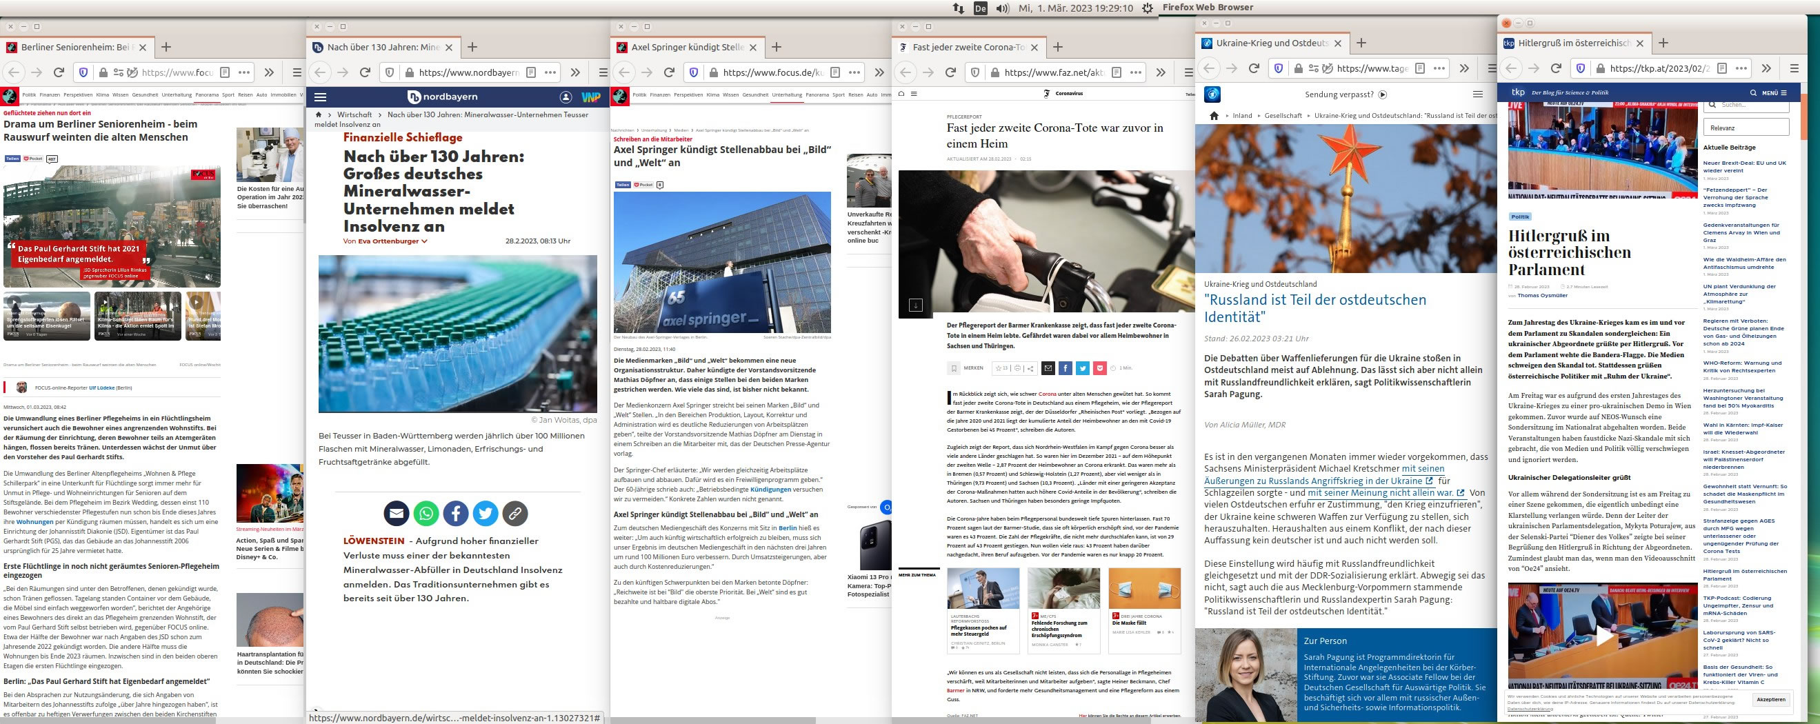The width and height of the screenshot is (1820, 724).
Task: Open nordbayern user account icon
Action: pyautogui.click(x=566, y=97)
